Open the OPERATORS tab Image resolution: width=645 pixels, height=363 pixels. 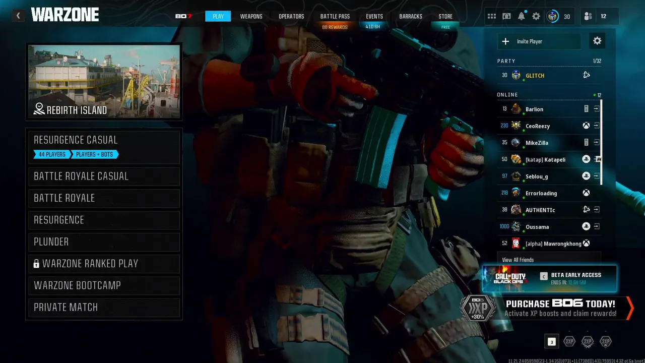(x=291, y=16)
